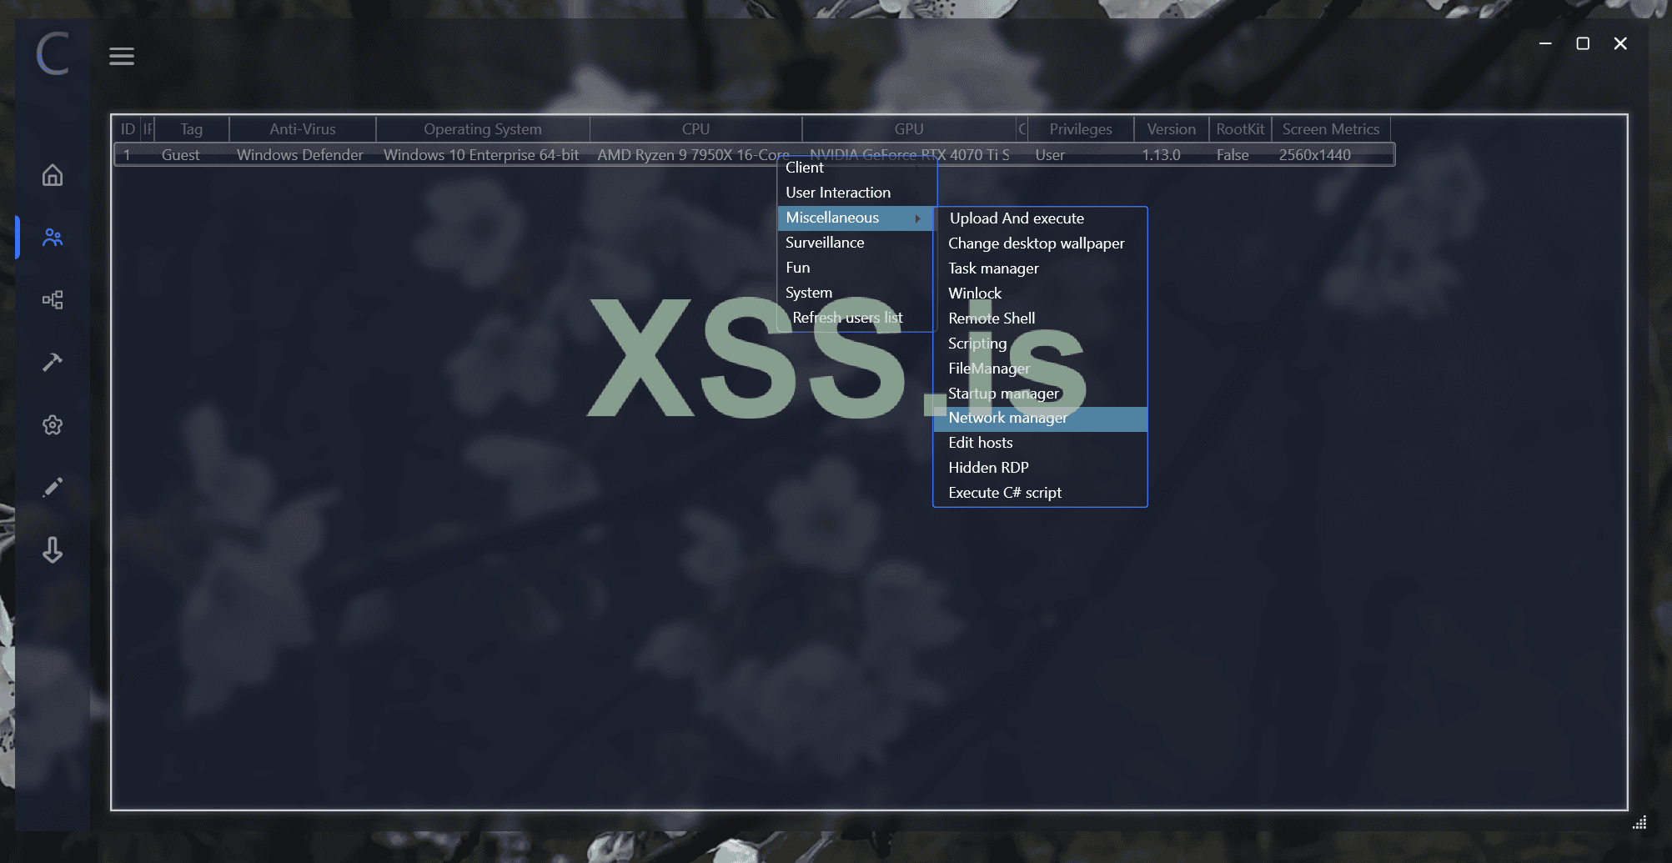
Task: Sort by the Operating System column header
Action: click(483, 129)
